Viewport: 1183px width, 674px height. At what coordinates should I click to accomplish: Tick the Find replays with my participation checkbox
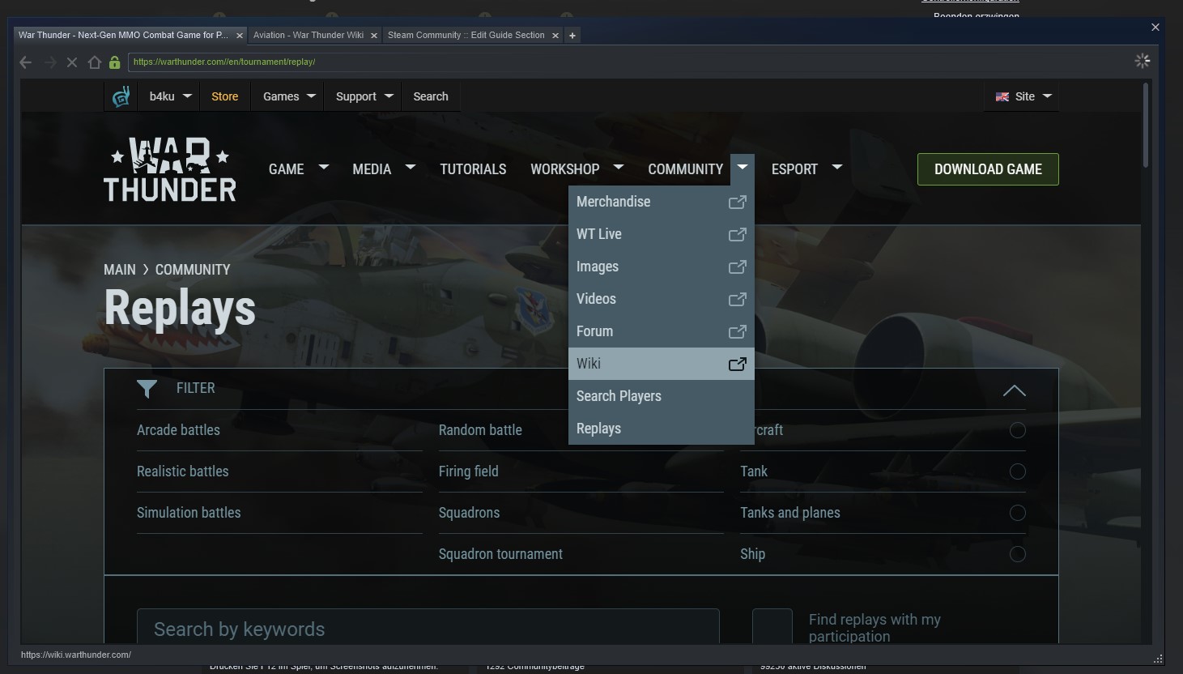click(772, 627)
